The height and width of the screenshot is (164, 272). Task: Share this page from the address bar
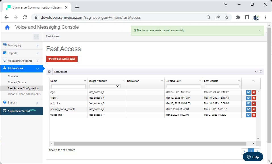218,17
